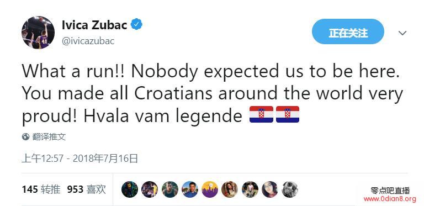Open the purple city skyline avatar
The width and height of the screenshot is (424, 206).
coord(210,189)
